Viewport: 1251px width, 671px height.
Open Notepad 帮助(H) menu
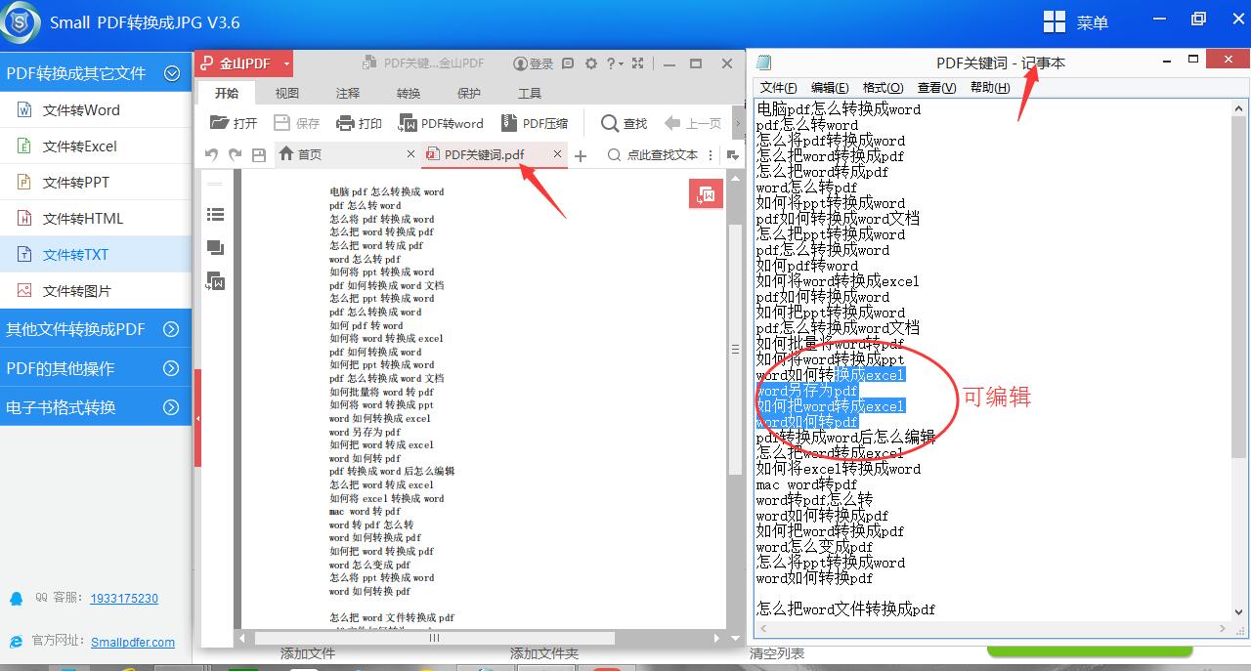click(990, 88)
